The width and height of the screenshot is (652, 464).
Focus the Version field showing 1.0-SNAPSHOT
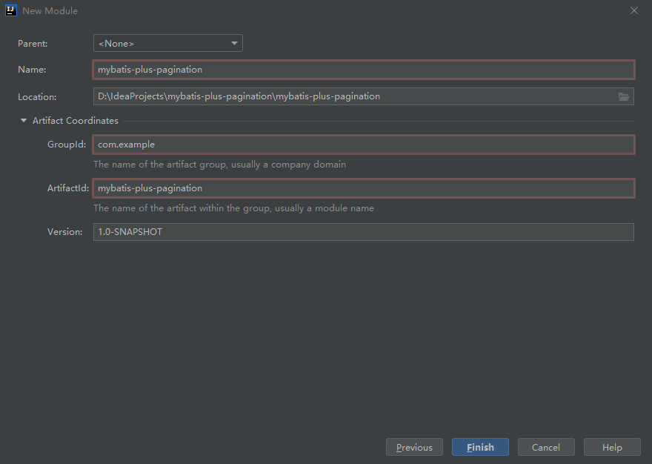point(364,232)
